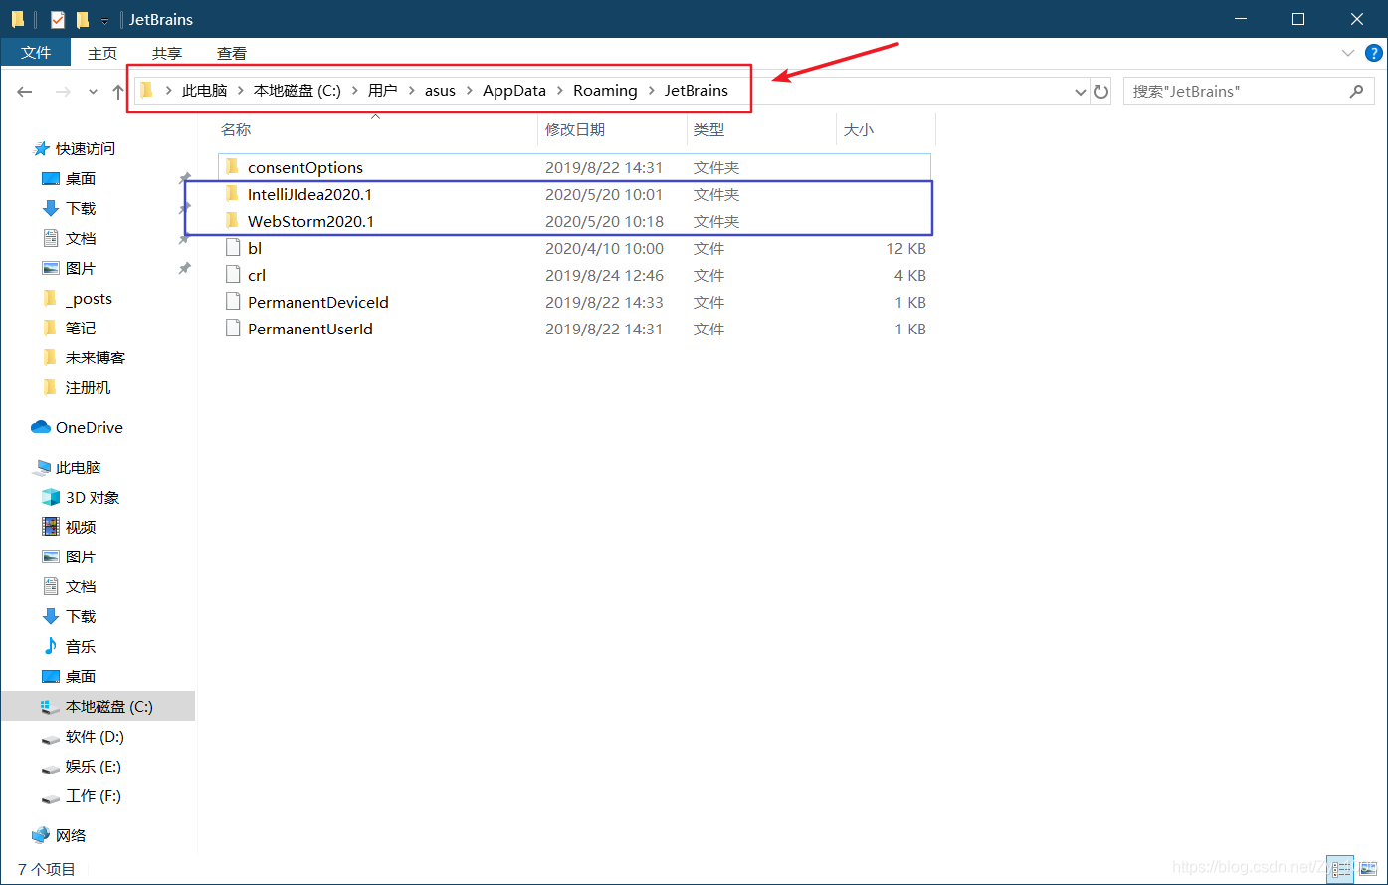The height and width of the screenshot is (885, 1388).
Task: Switch to details view icon in status bar
Action: 1341,869
